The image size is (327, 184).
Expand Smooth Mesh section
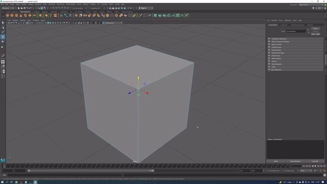tap(295, 50)
